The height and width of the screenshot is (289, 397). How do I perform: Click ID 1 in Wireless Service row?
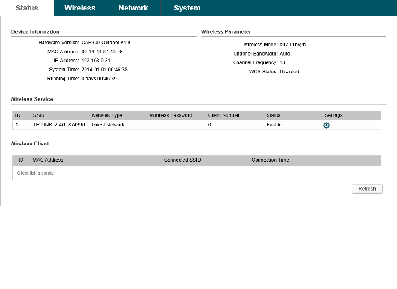[x=17, y=124]
